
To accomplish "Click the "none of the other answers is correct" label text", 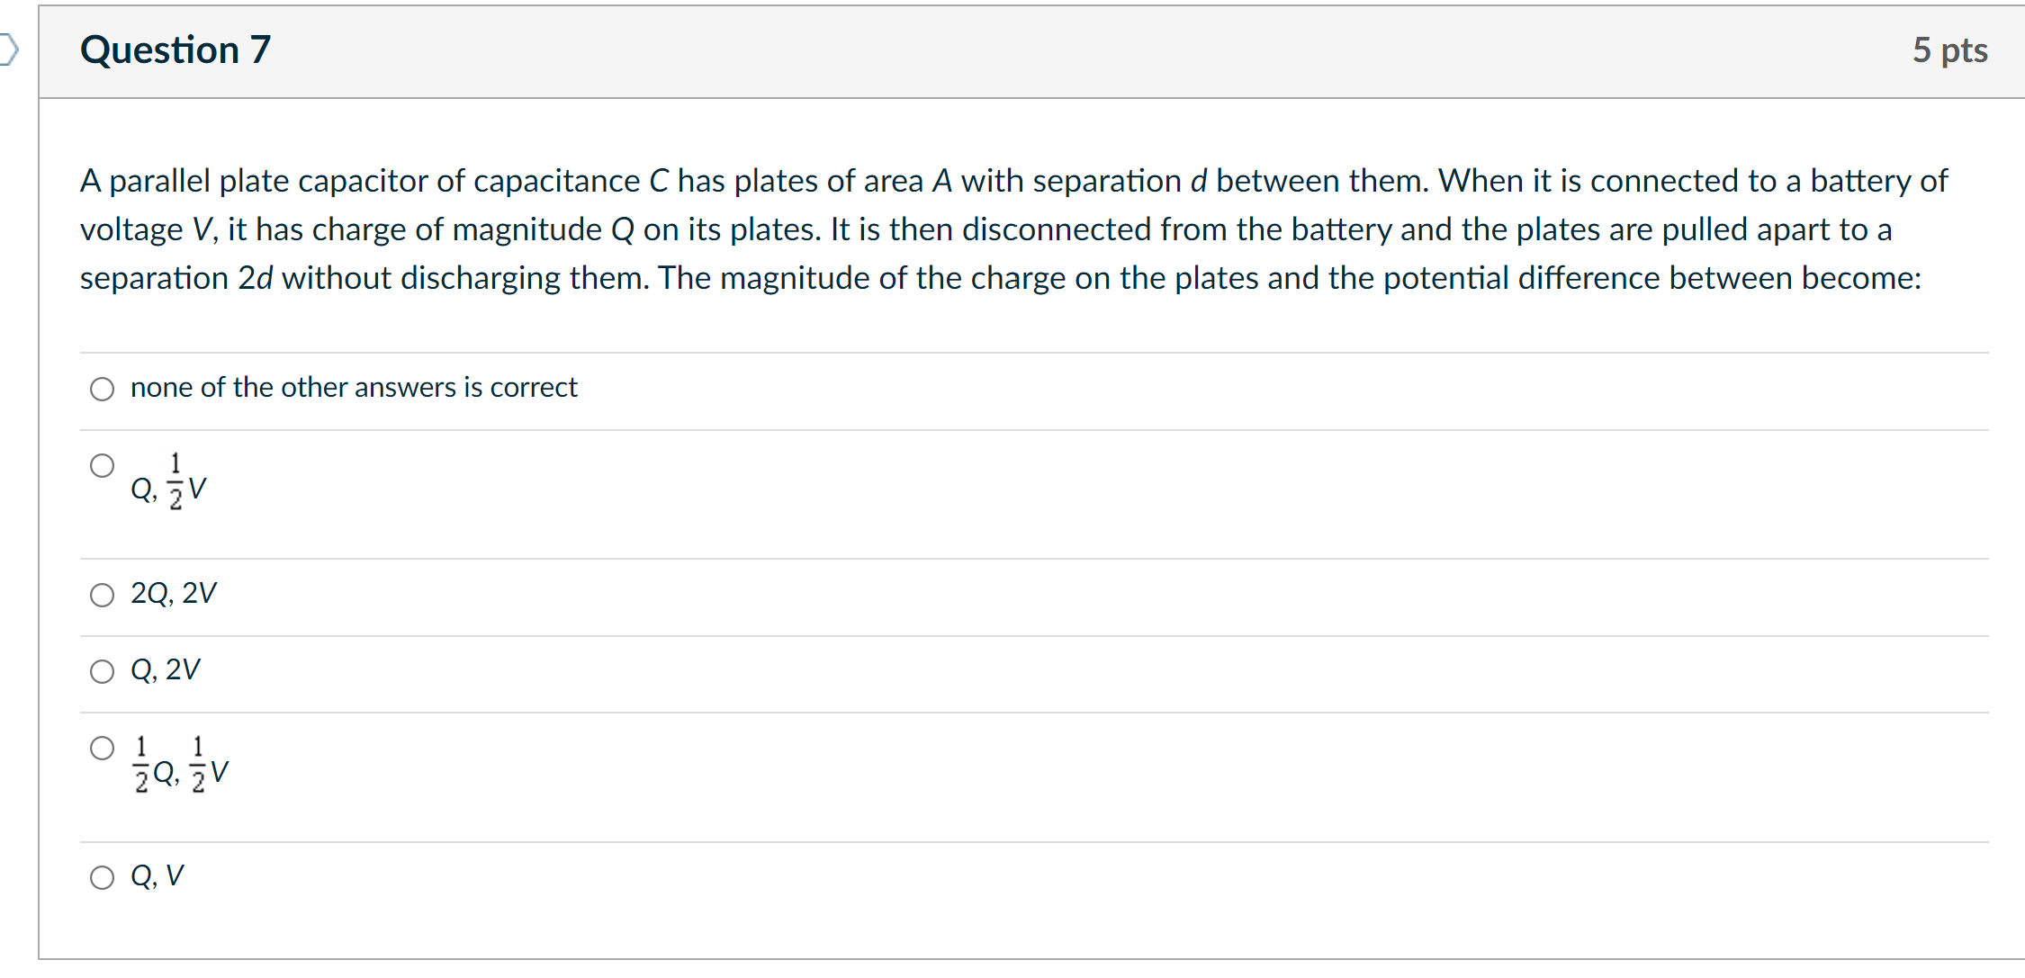I will [353, 387].
